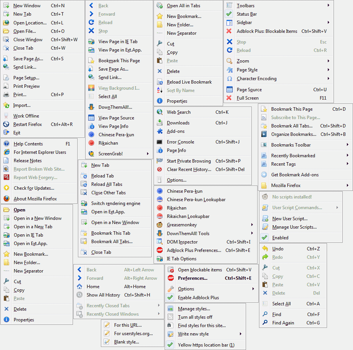Screen dimensions: 353x350
Task: Expand the Sidebar submenu arrow
Action: pos(329,22)
